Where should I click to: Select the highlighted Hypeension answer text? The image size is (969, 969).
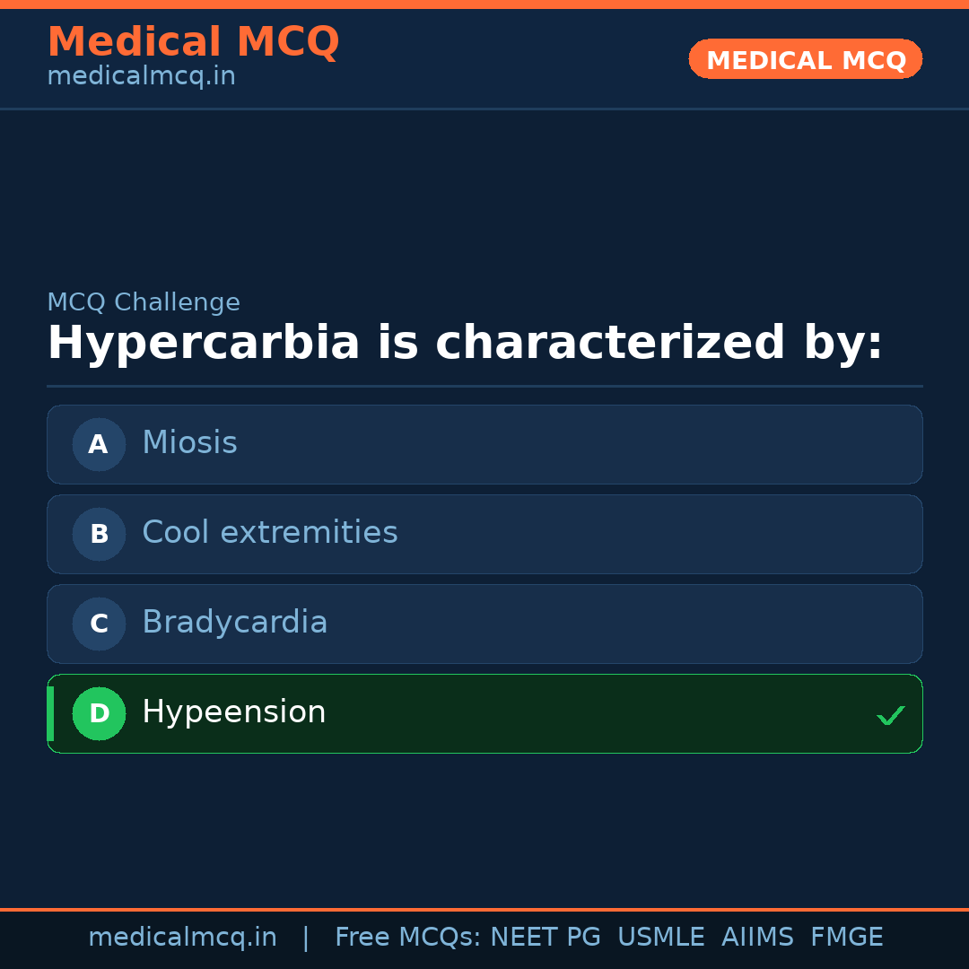coord(233,712)
